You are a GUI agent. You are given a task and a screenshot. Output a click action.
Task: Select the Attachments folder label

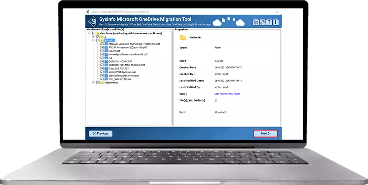(x=111, y=83)
